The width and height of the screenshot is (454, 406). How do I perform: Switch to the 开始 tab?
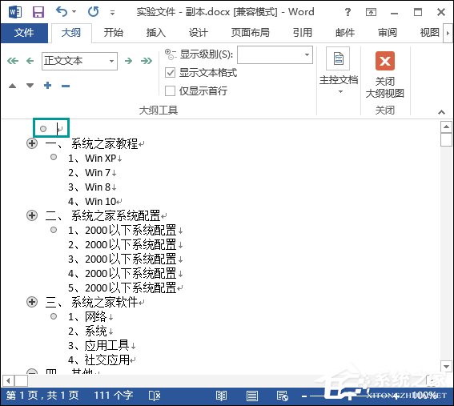point(114,33)
